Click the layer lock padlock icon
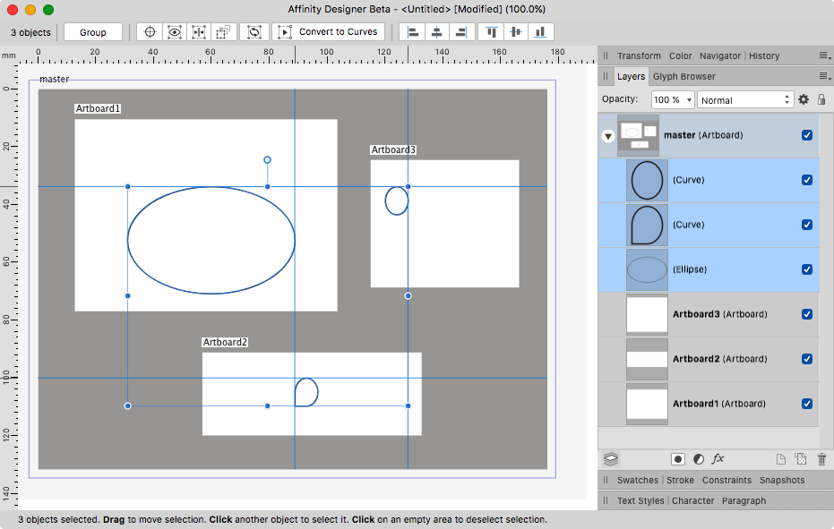Image resolution: width=834 pixels, height=529 pixels. (x=821, y=100)
